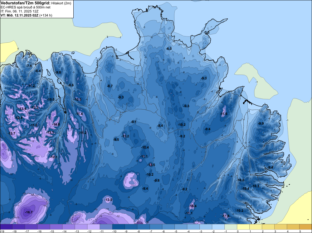Click the -6.3 temperature value
Screen dimensions: 312x233
pyautogui.click(x=169, y=49)
